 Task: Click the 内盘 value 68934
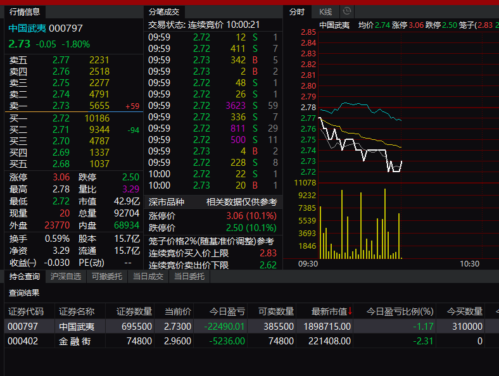pos(127,225)
